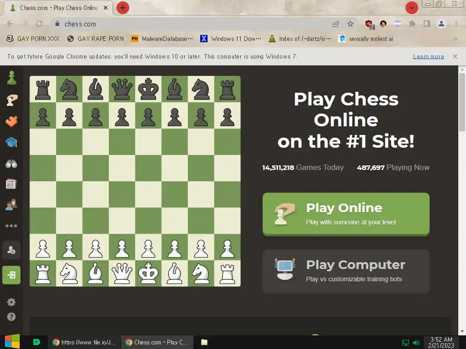Viewport: 466px width, 349px height.
Task: Expand the bookmarks overflow chevron
Action: [x=455, y=39]
